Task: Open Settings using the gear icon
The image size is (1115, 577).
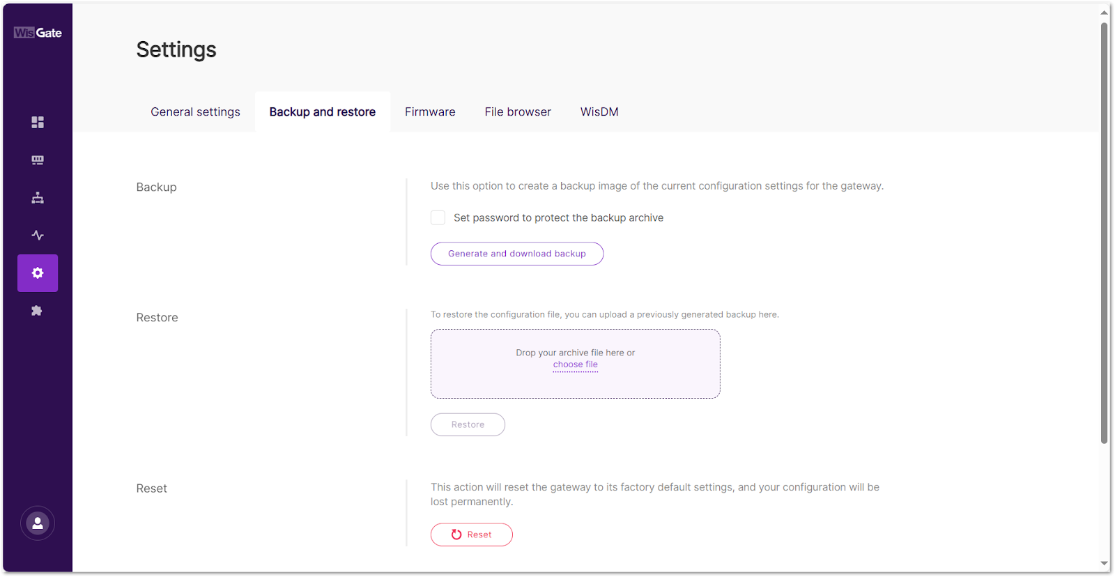Action: tap(37, 272)
